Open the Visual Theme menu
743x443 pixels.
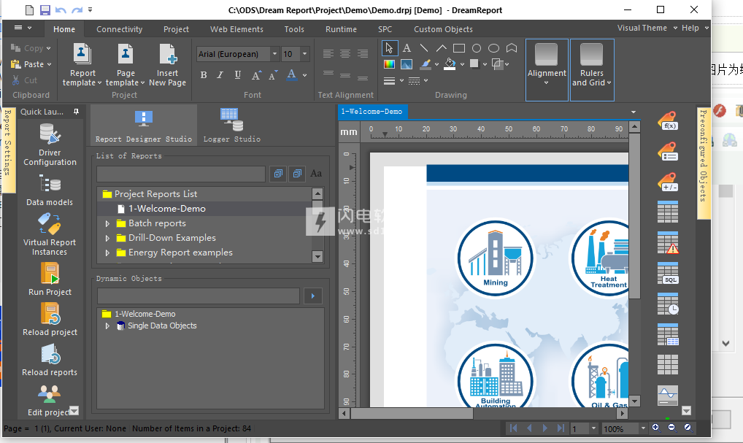pyautogui.click(x=647, y=28)
